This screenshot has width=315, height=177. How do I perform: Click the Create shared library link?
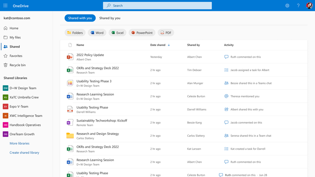[x=24, y=152]
